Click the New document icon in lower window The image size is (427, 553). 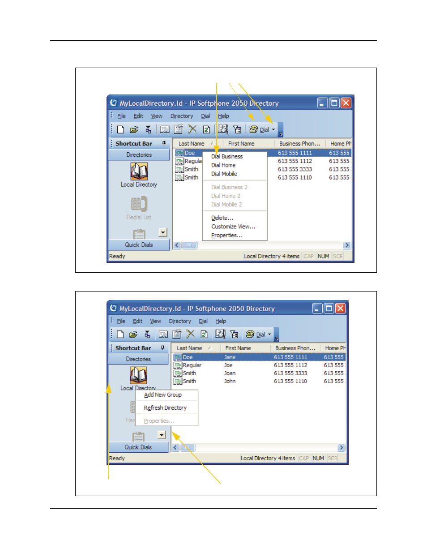tap(120, 334)
